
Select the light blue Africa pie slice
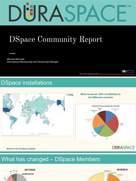(x=97, y=130)
